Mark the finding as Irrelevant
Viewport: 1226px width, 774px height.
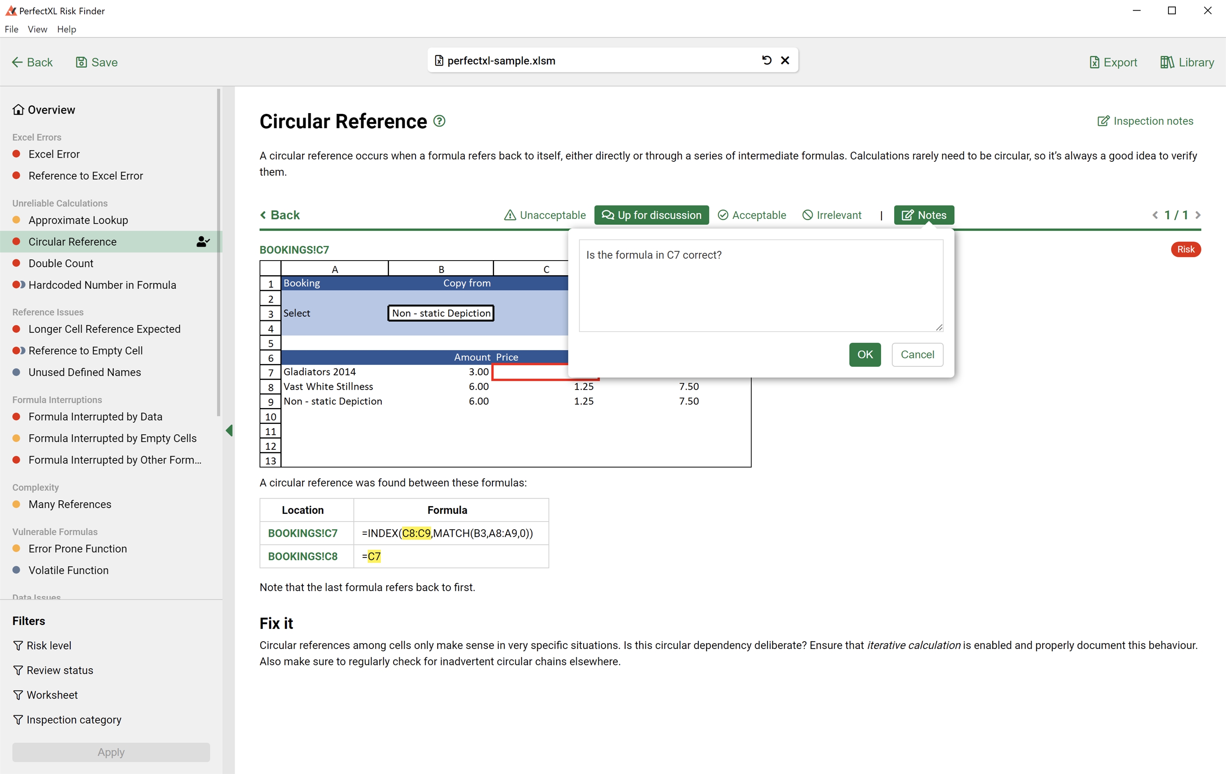(832, 215)
